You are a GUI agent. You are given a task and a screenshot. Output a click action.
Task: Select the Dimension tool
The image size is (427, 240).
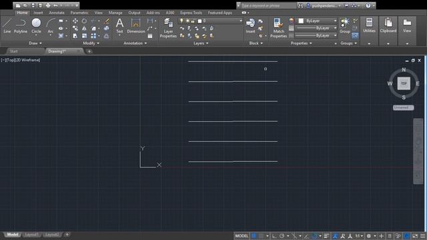click(136, 26)
